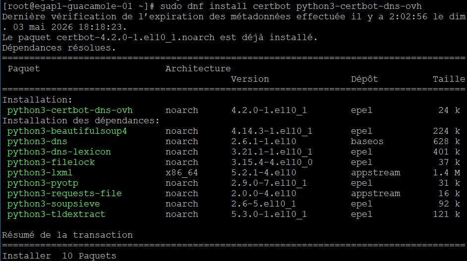Click the python3-pyotp package name
The width and height of the screenshot is (467, 261).
pyautogui.click(x=43, y=183)
